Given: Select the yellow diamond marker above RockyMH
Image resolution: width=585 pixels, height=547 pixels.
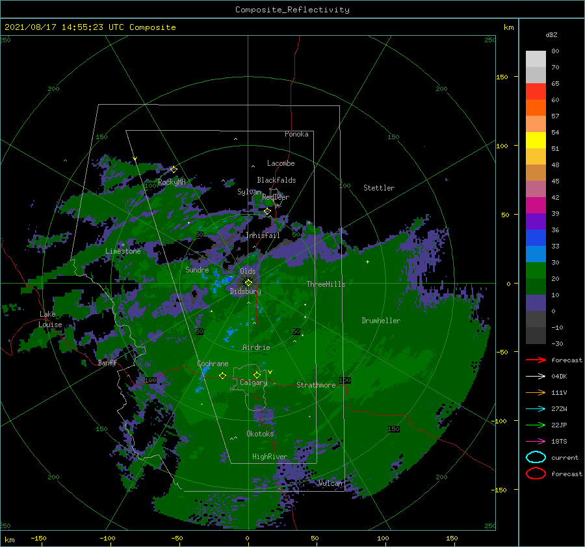Looking at the screenshot, I should pyautogui.click(x=174, y=170).
